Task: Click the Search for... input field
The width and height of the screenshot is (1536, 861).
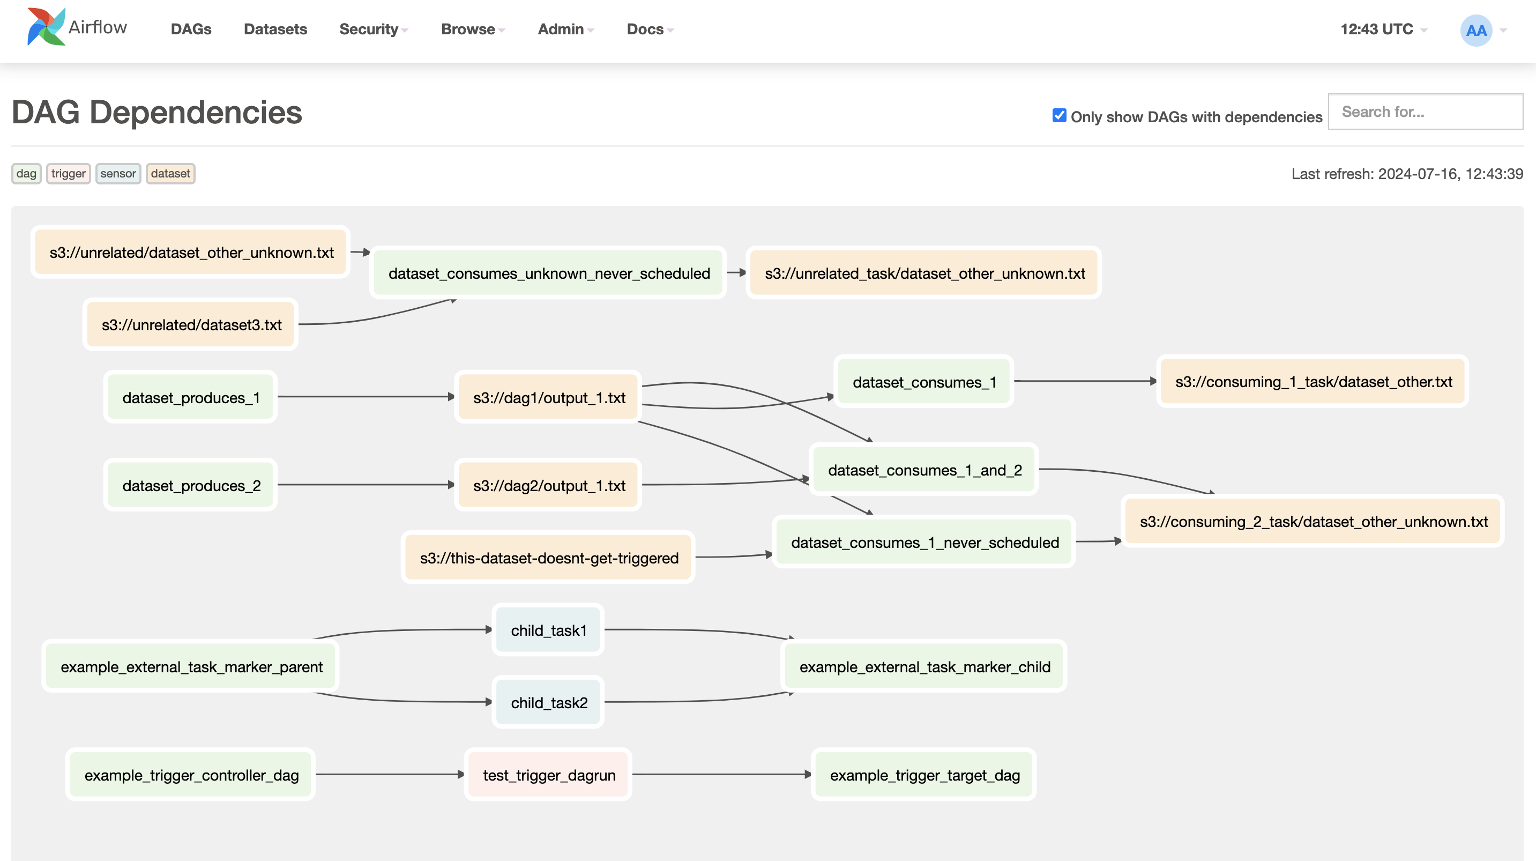Action: pyautogui.click(x=1425, y=112)
